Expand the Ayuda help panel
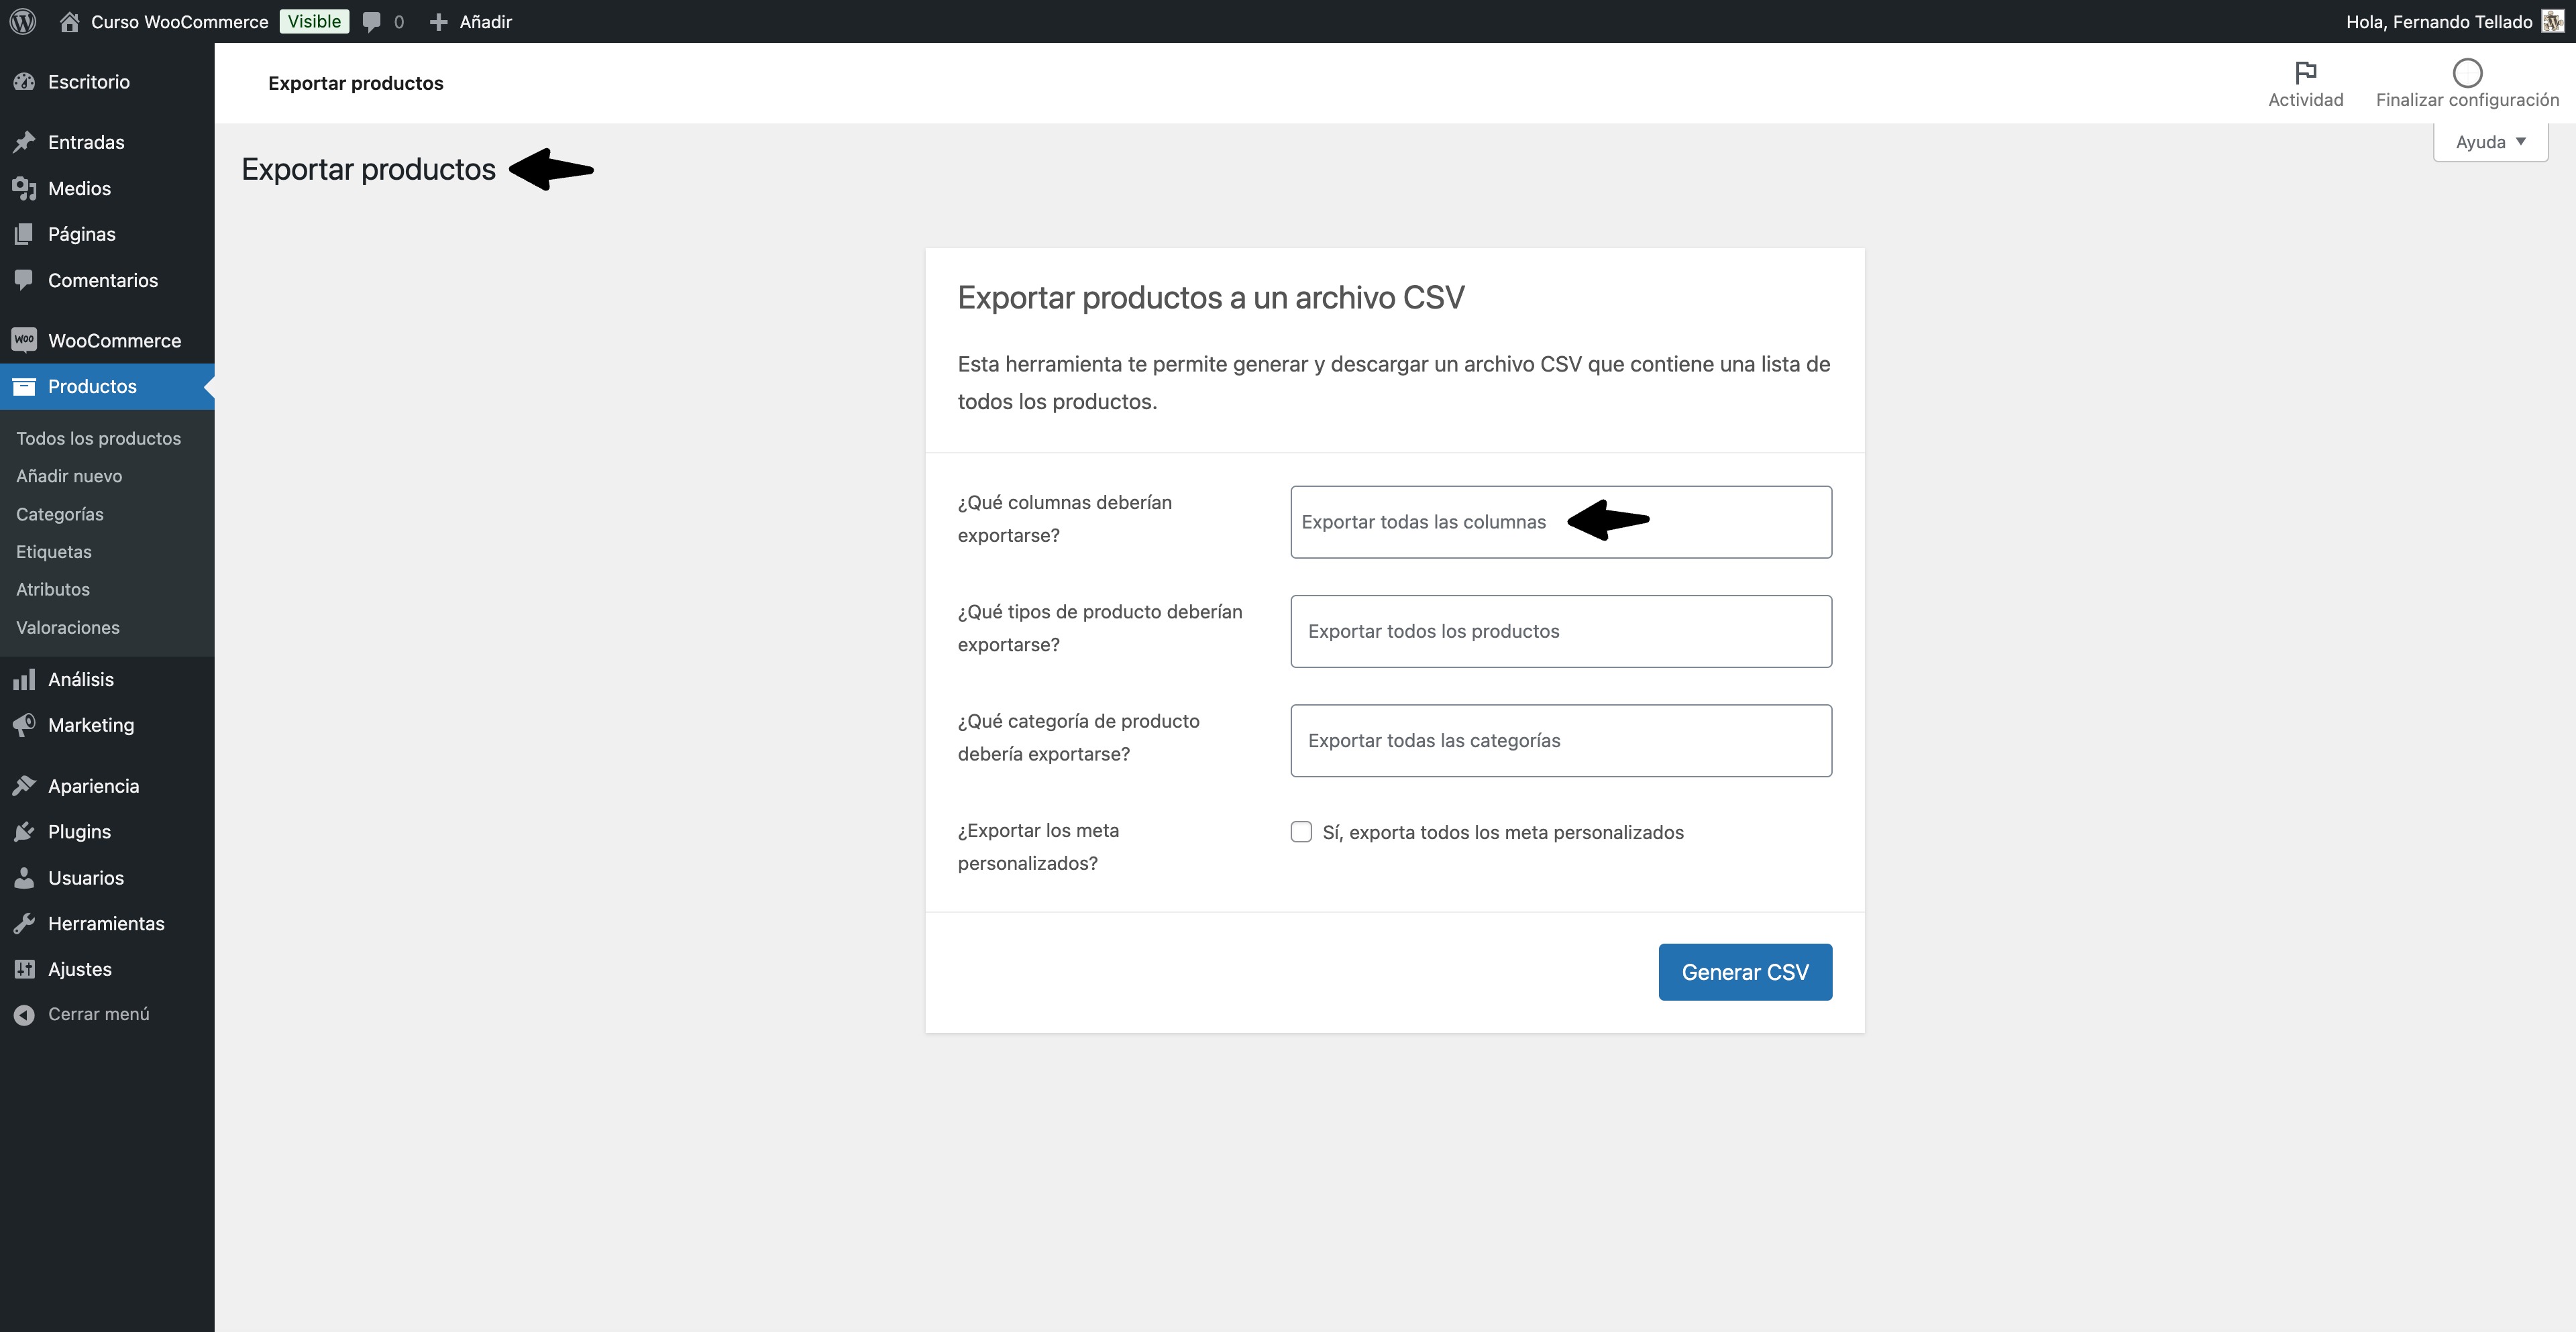 [x=2490, y=142]
